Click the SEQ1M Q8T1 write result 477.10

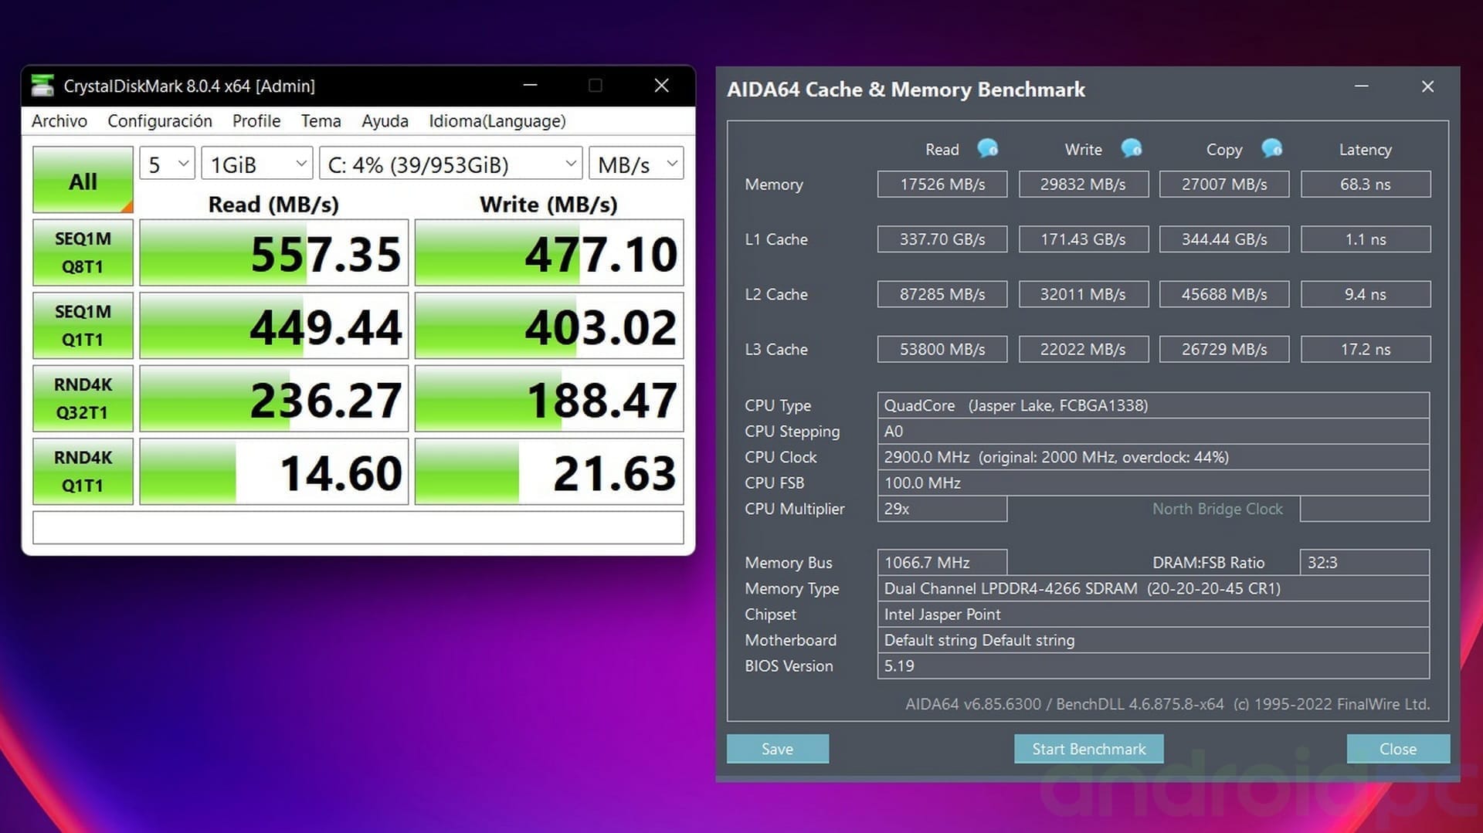(549, 252)
